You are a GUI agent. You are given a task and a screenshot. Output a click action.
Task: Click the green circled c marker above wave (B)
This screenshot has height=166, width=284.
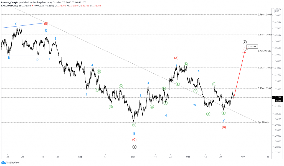pos(223,113)
